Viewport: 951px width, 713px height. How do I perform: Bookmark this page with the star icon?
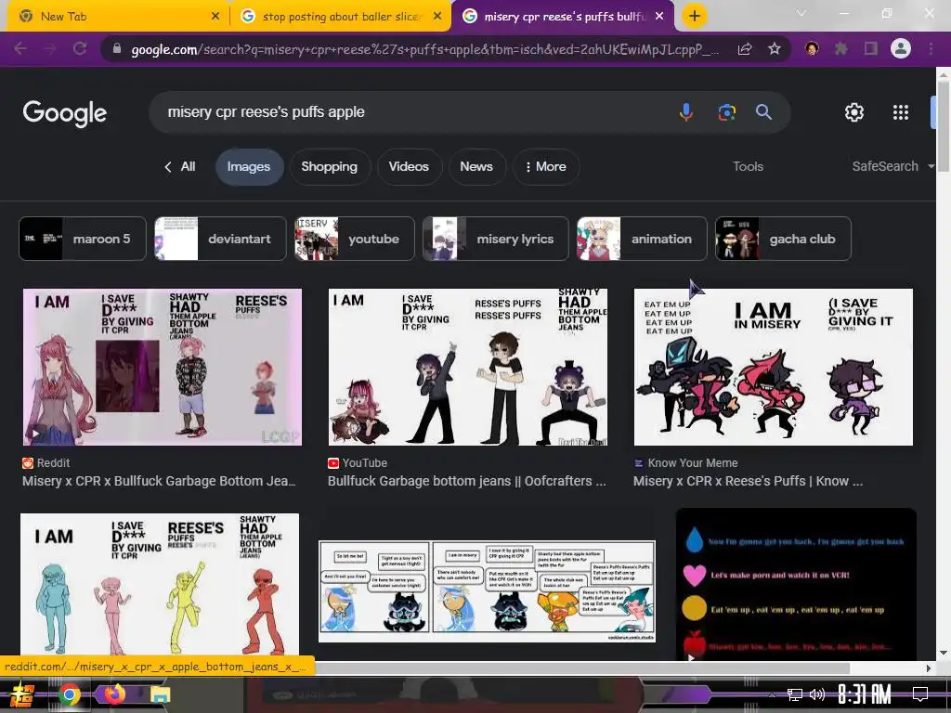click(x=775, y=49)
